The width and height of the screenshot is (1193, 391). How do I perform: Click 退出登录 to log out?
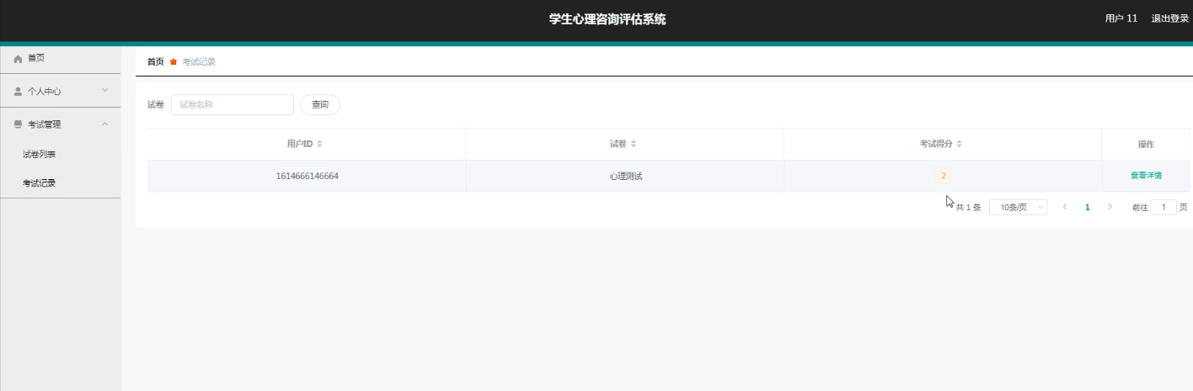pyautogui.click(x=1170, y=18)
